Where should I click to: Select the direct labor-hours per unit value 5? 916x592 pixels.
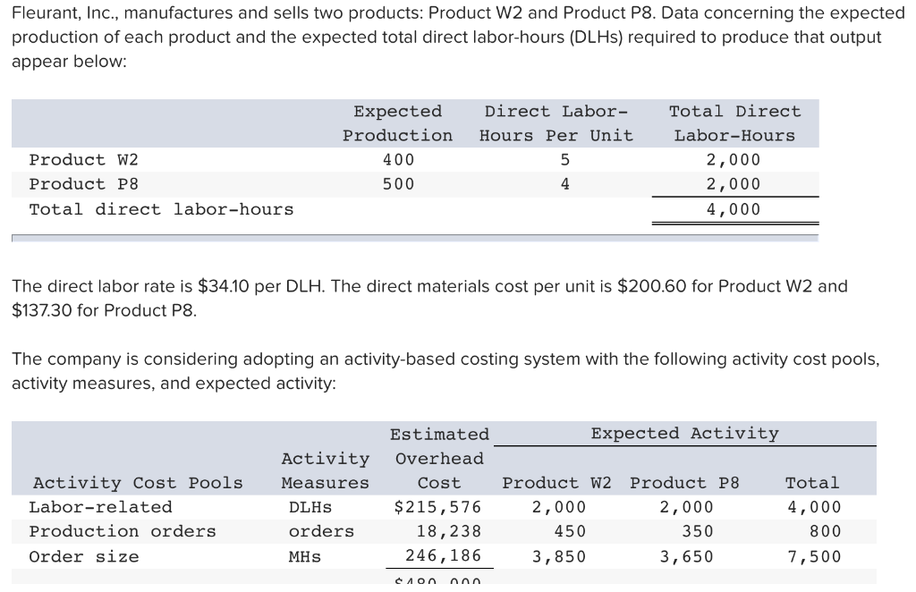[565, 159]
